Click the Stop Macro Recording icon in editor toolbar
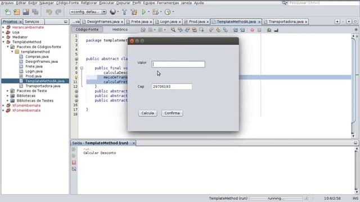Screen dimensions: 360x202 tap(259, 30)
